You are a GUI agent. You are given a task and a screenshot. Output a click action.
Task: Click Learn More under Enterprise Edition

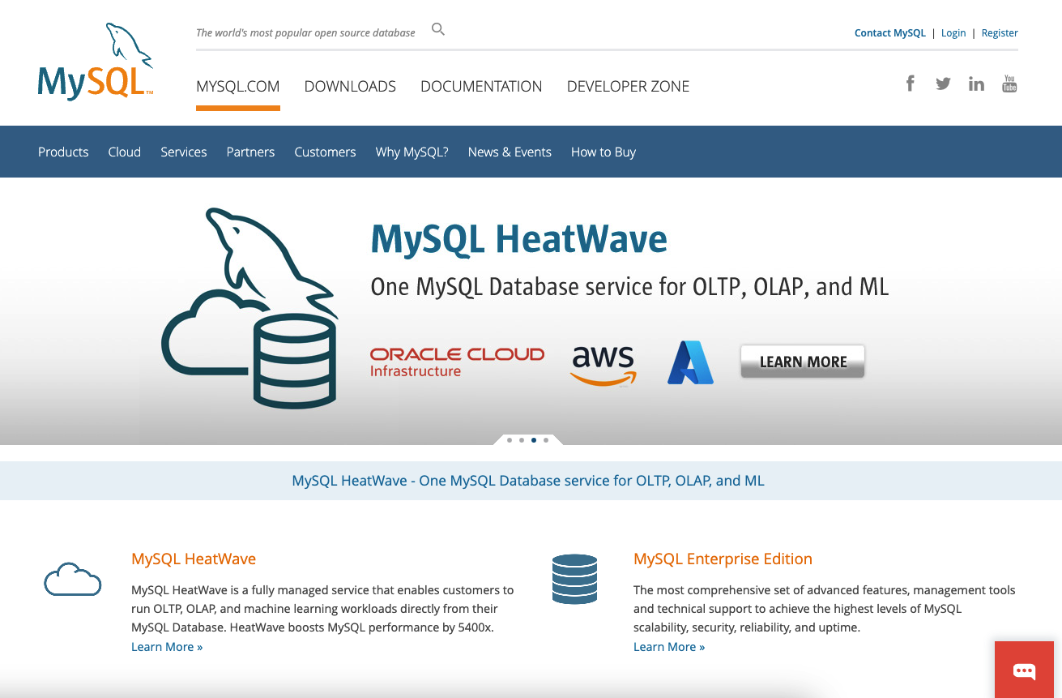[669, 647]
